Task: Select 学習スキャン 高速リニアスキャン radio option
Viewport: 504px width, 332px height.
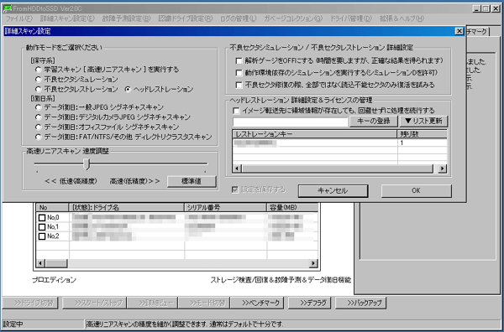Action: tap(39, 70)
